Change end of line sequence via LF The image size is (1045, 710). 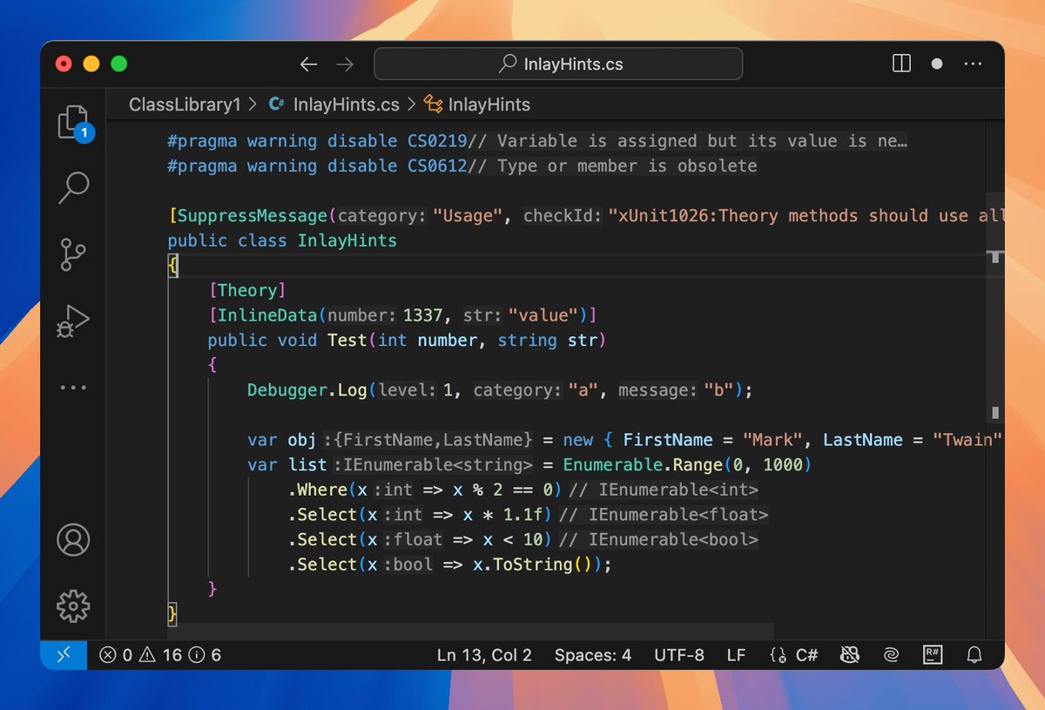[736, 654]
